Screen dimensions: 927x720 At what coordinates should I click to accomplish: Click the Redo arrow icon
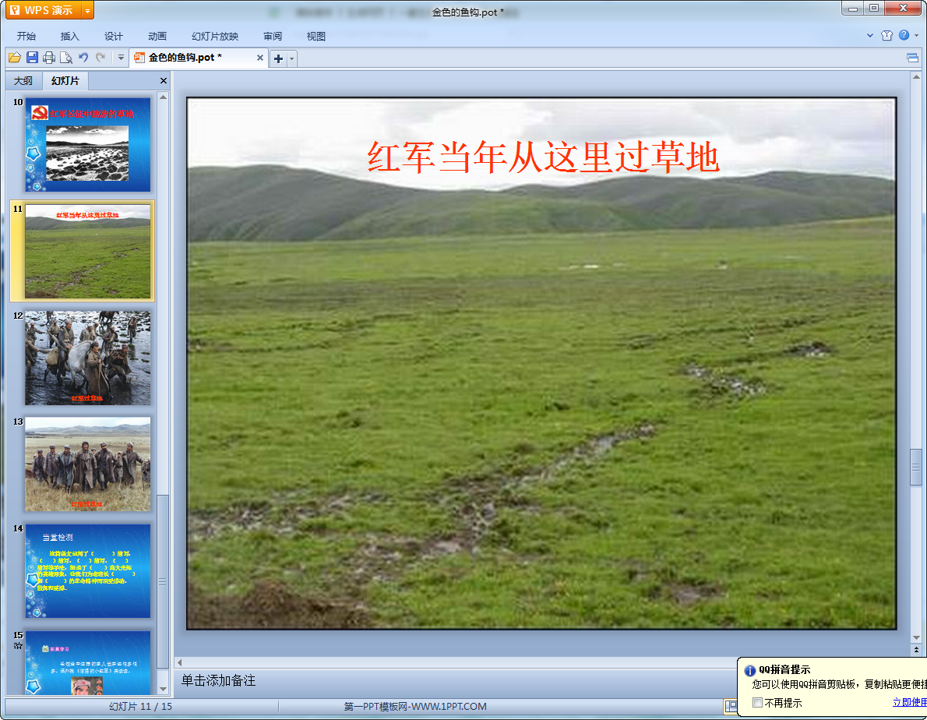(x=100, y=58)
